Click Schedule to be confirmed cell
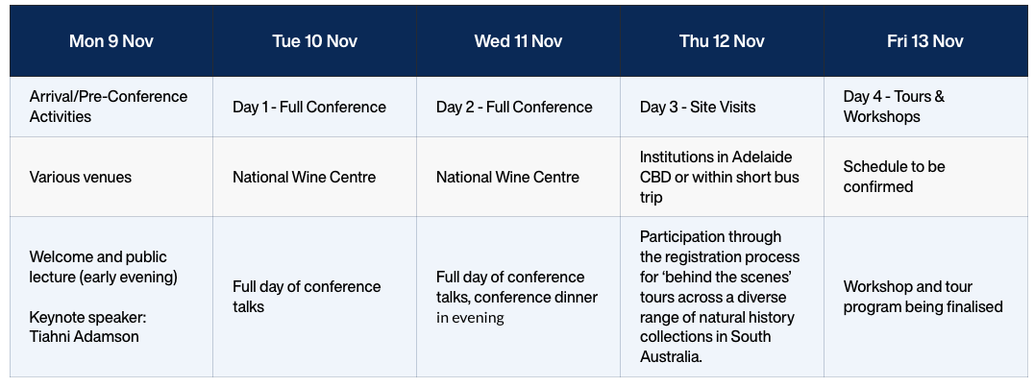 click(925, 177)
